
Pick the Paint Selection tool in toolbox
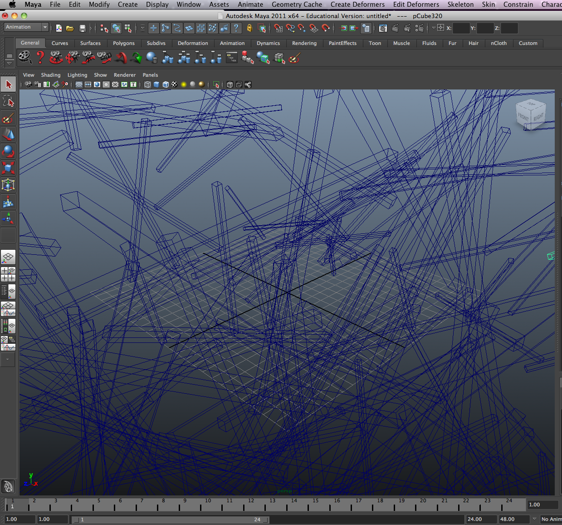tap(8, 118)
